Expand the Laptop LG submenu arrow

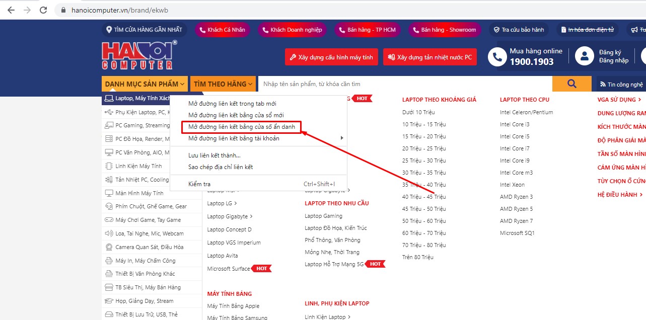(x=236, y=203)
